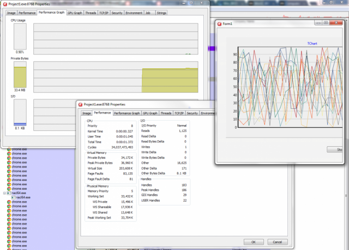Open Strings tab in back Properties window
Viewport: 349px width, 250px height.
(x=161, y=13)
